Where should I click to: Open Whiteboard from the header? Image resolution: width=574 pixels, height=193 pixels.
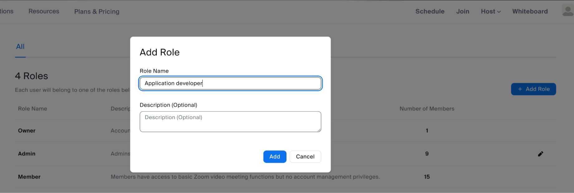coord(530,11)
